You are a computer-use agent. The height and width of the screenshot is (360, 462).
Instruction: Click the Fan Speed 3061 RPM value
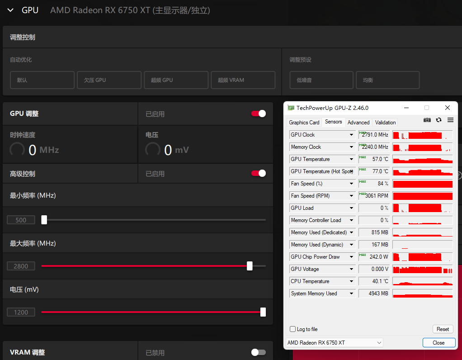click(x=374, y=196)
